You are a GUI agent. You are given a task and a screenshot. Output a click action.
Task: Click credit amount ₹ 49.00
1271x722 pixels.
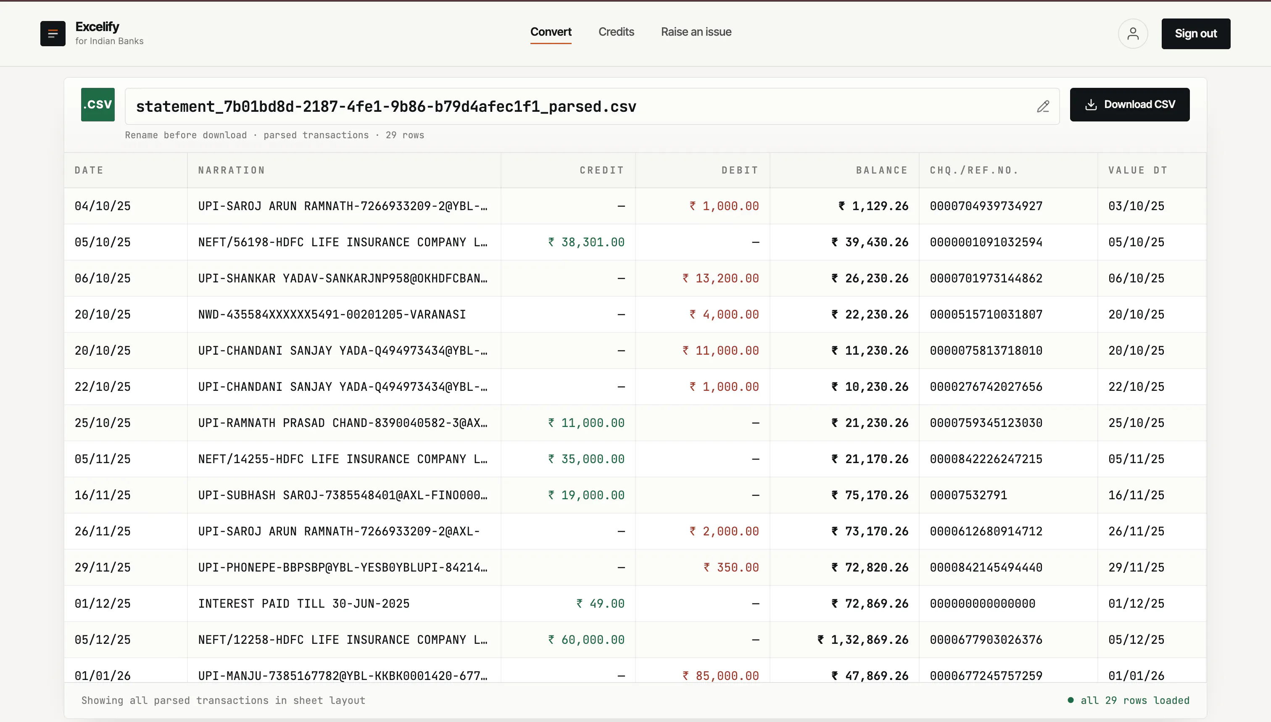click(x=600, y=604)
